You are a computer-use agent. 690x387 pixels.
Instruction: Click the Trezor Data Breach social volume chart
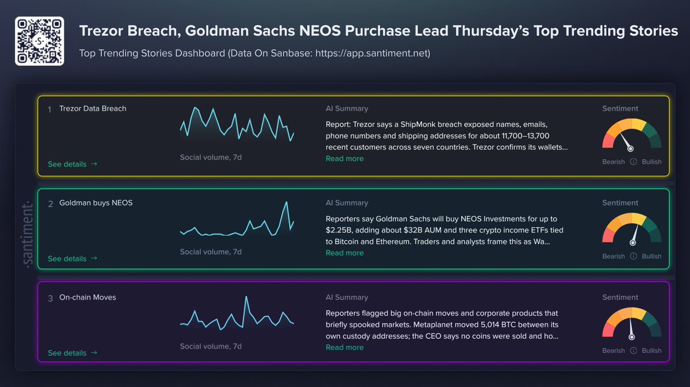pyautogui.click(x=237, y=124)
